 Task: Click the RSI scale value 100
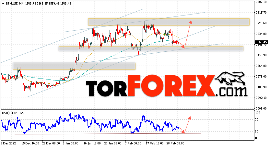click(x=258, y=112)
